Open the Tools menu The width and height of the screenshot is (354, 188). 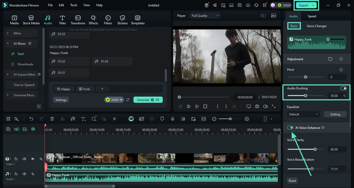[74, 5]
